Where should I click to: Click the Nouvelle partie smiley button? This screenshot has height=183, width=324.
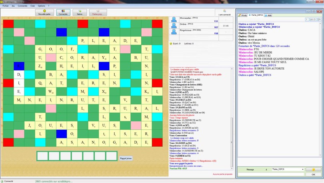44,12
